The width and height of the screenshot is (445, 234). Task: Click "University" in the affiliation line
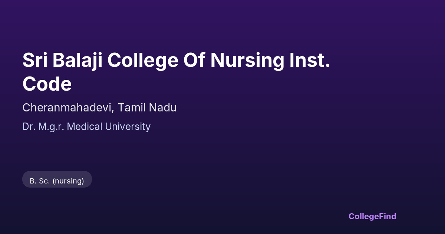(128, 127)
